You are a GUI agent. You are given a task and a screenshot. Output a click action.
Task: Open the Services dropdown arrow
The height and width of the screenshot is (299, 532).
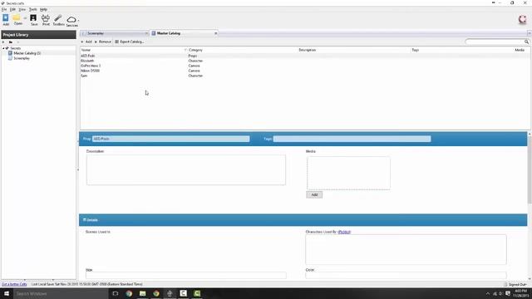[x=78, y=20]
